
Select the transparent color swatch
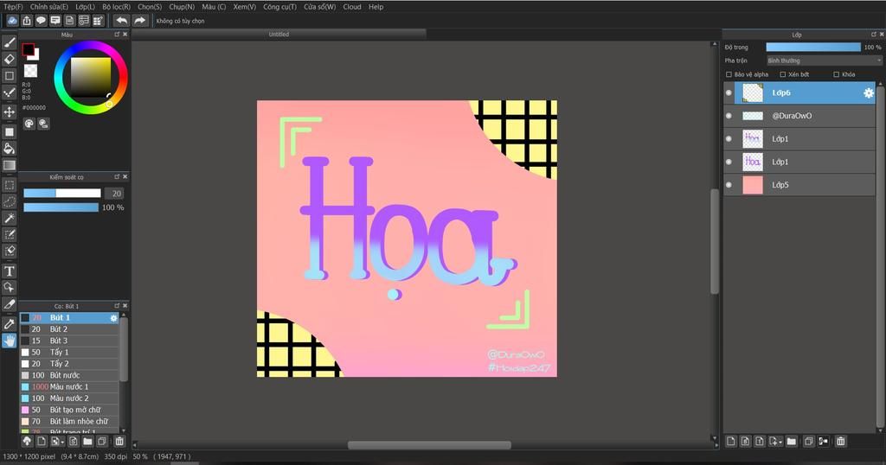coord(30,71)
